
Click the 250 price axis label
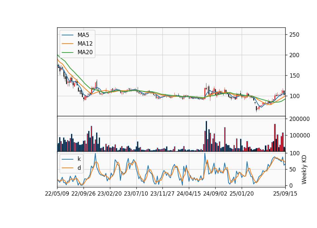[294, 35]
